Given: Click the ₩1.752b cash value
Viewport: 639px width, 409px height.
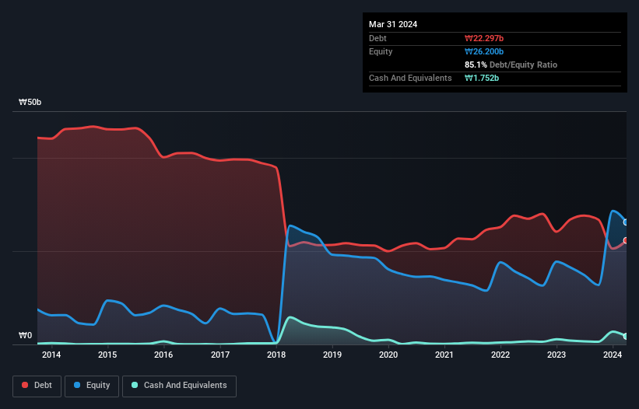Looking at the screenshot, I should coord(482,78).
